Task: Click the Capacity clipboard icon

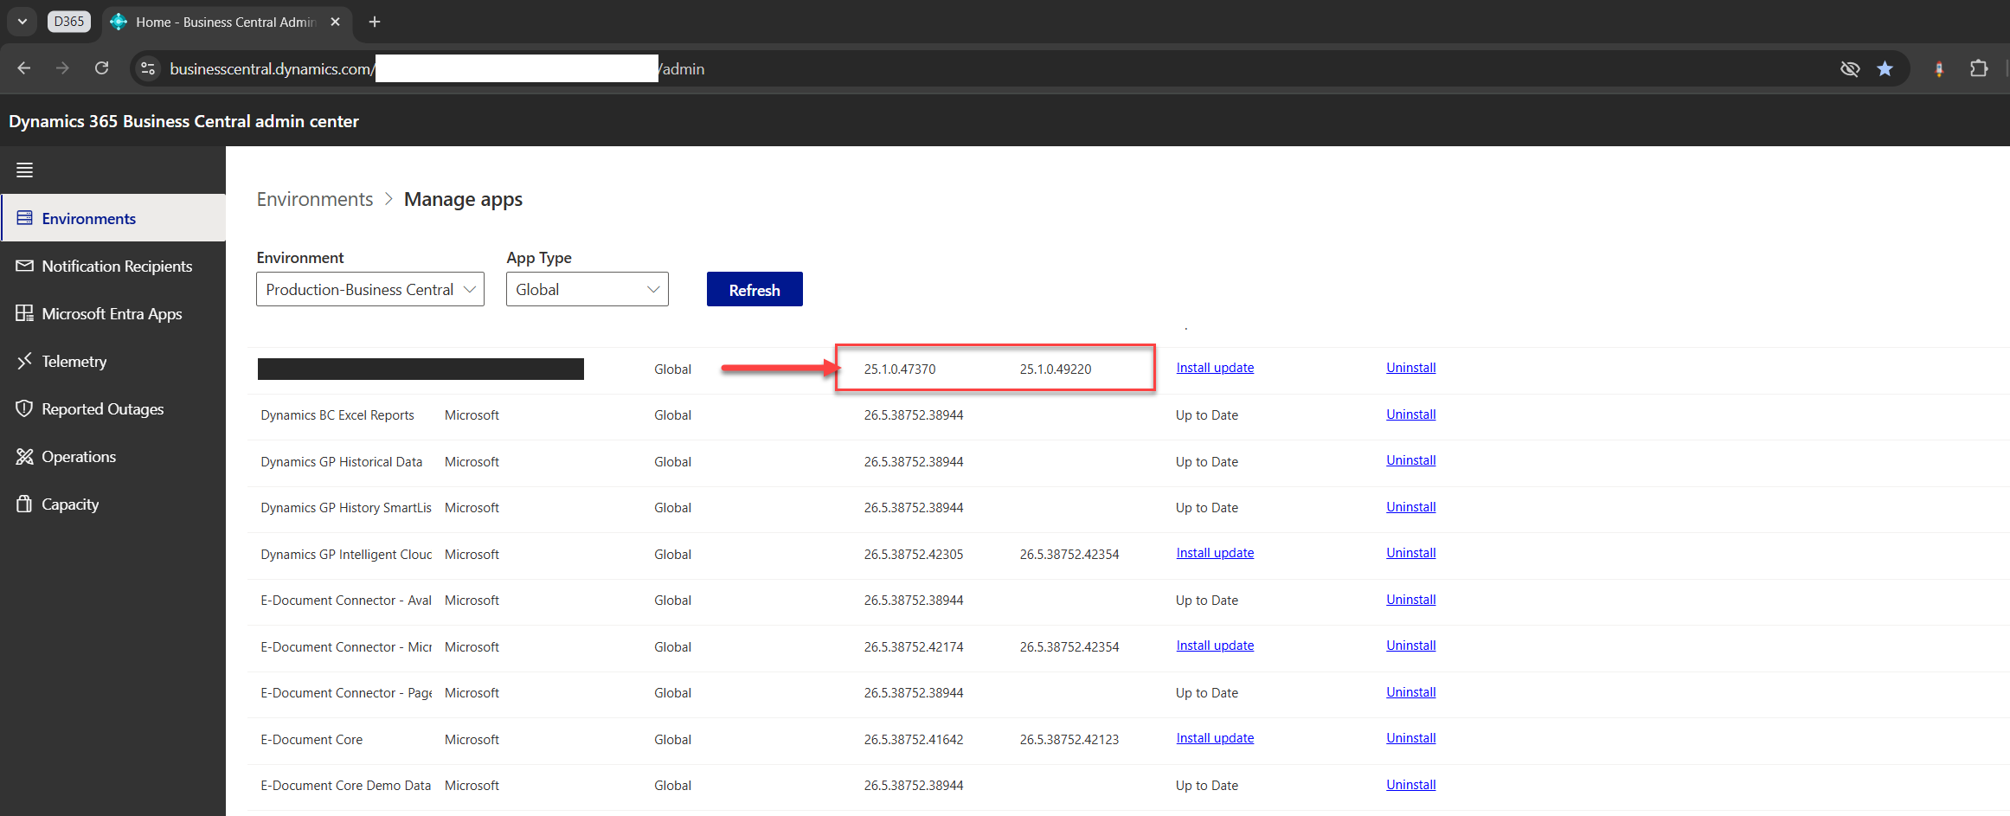Action: [24, 504]
